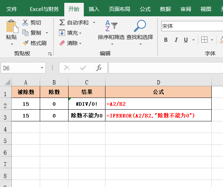Select cell C2 showing #DIV/0!
The width and height of the screenshot is (223, 187).
[87, 104]
